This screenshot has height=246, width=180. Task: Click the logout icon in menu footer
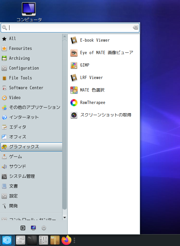tap(23, 228)
